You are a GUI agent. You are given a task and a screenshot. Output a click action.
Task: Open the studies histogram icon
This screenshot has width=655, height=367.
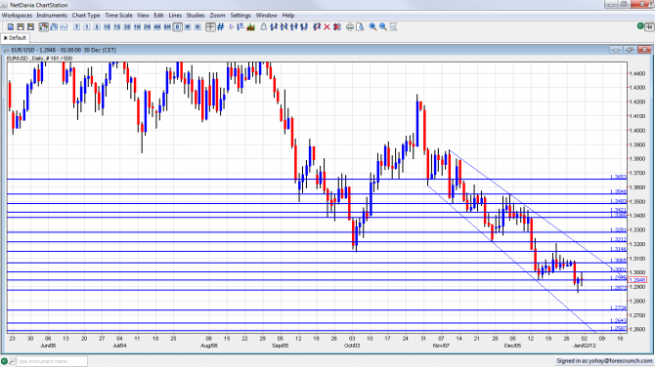pos(250,27)
